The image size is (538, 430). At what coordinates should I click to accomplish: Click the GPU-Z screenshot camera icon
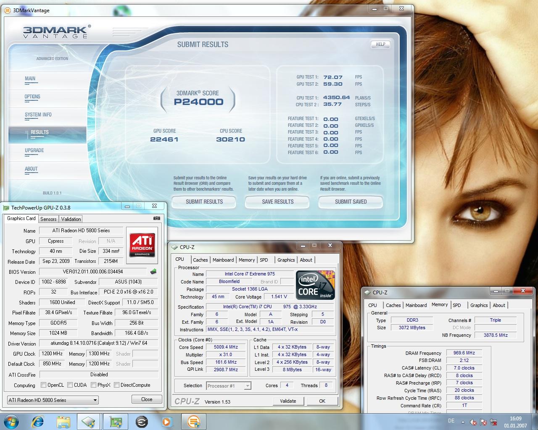(x=156, y=218)
